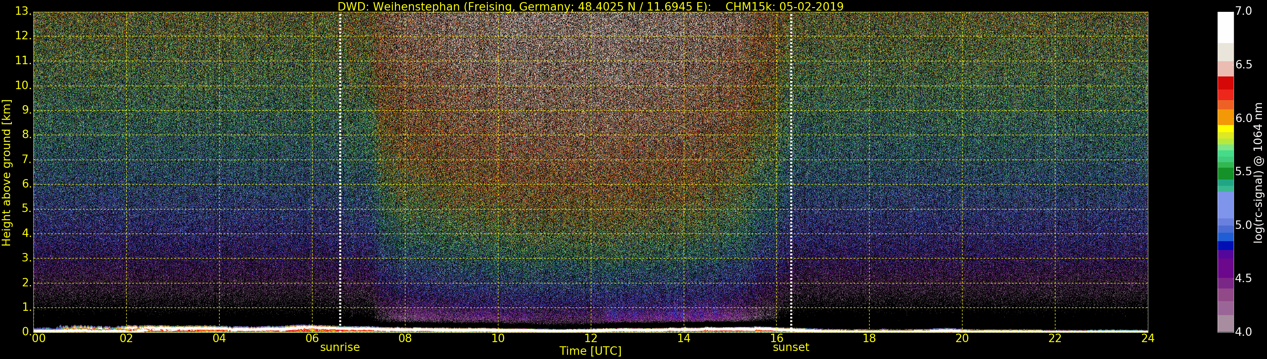Click the "Height above ground [km]" axis title
The width and height of the screenshot is (1267, 359).
click(6, 173)
